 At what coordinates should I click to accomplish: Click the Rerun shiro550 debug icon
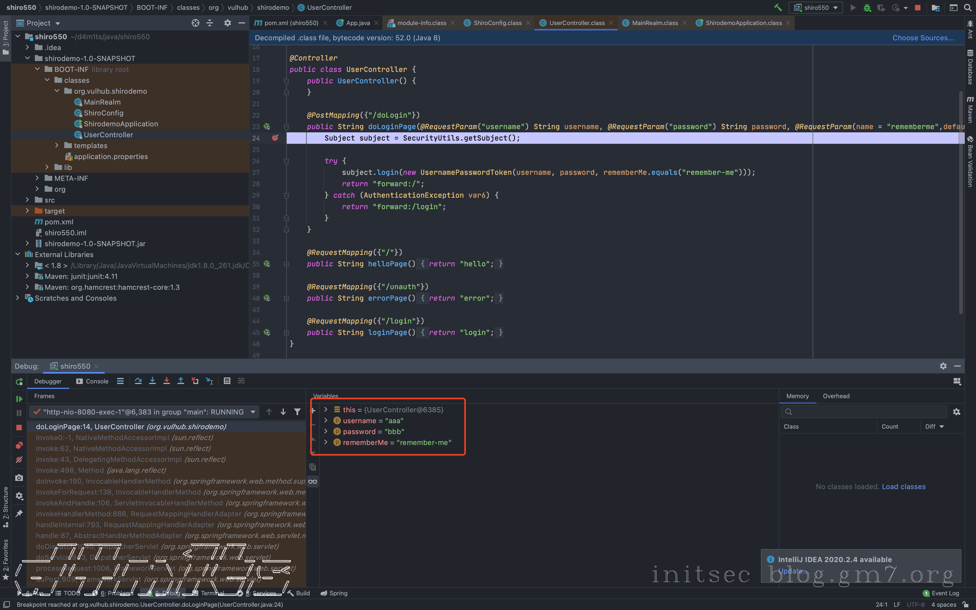pyautogui.click(x=19, y=382)
